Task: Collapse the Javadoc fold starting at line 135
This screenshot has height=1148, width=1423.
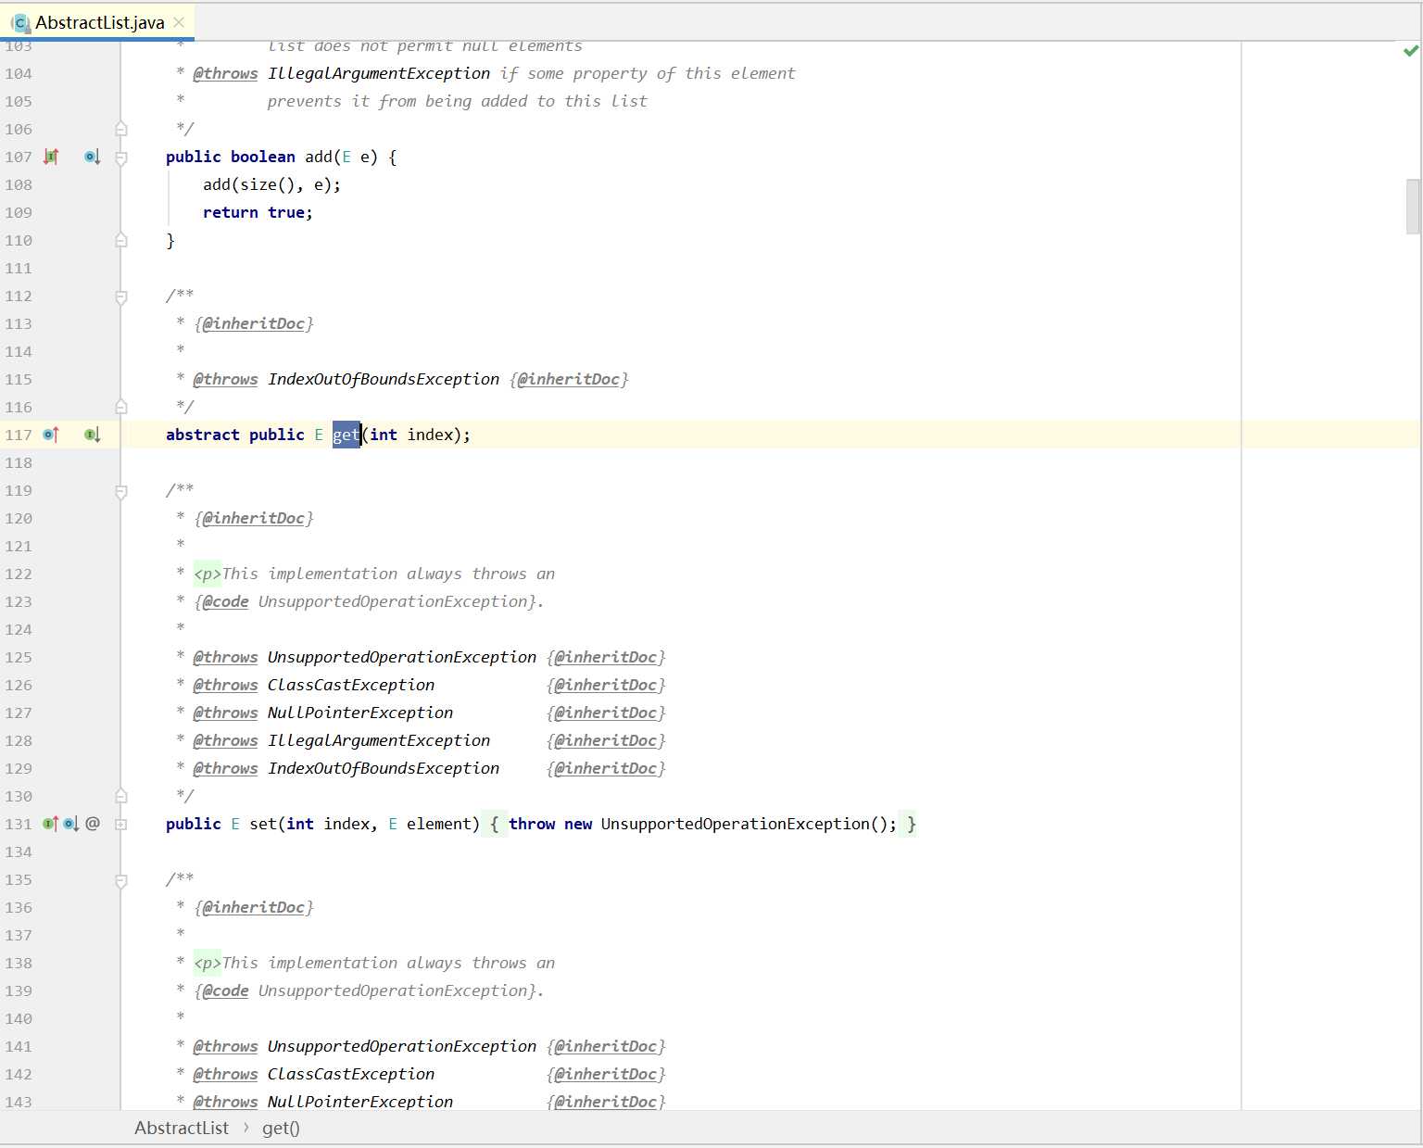Action: tap(121, 880)
